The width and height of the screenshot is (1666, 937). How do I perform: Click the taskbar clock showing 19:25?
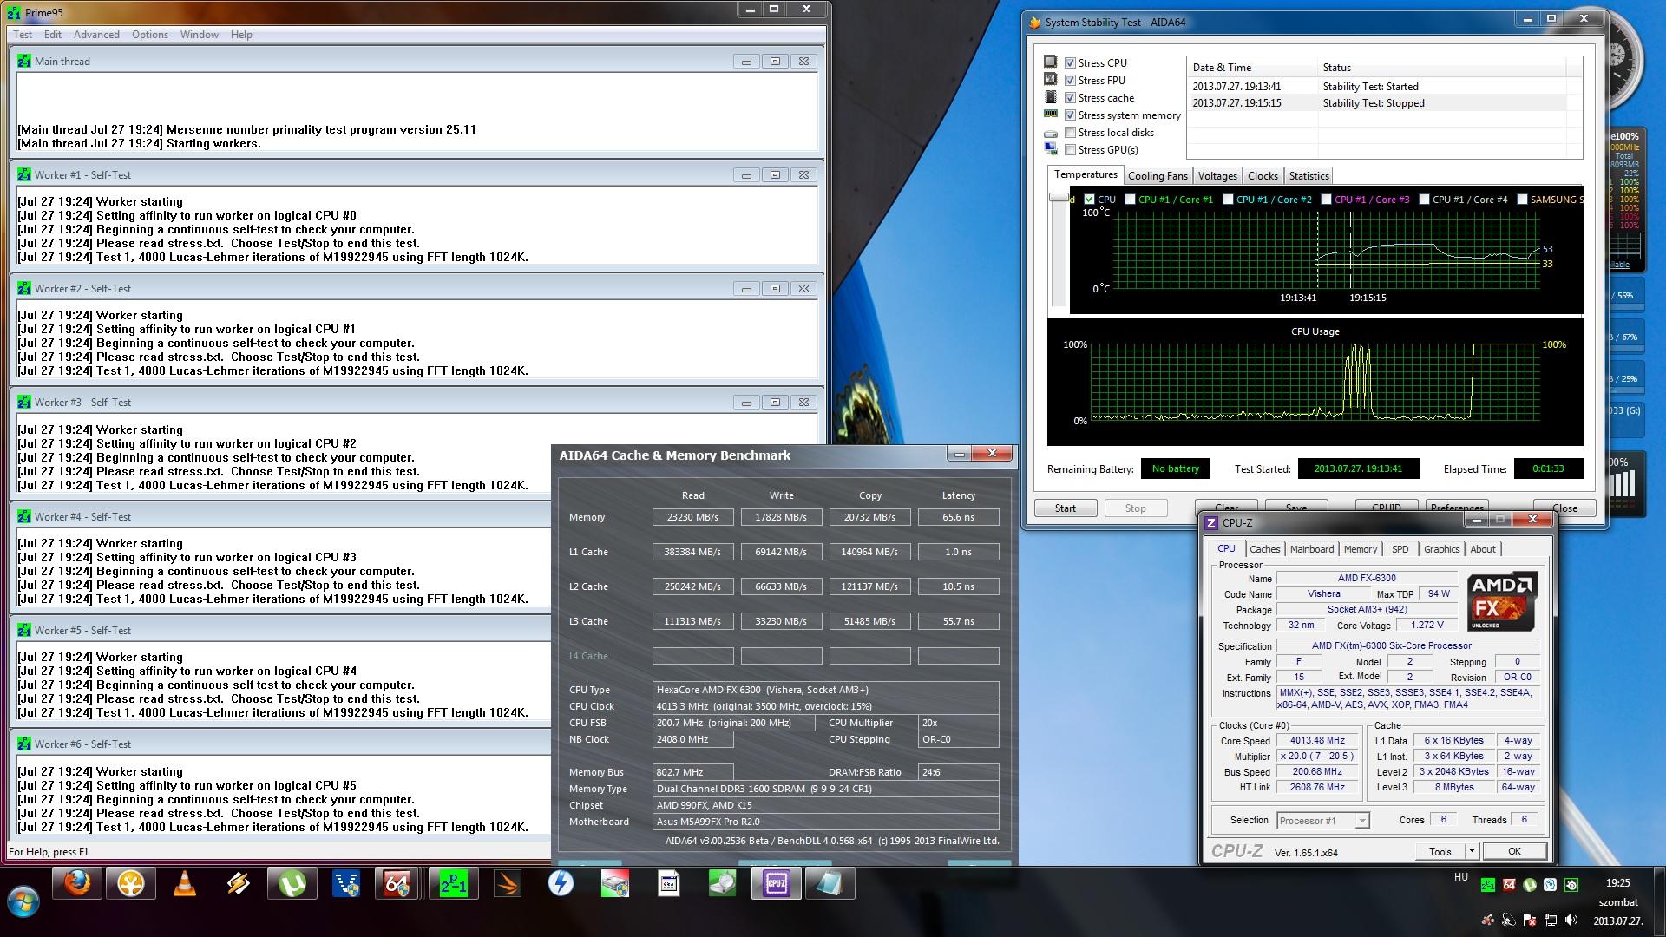click(x=1617, y=883)
